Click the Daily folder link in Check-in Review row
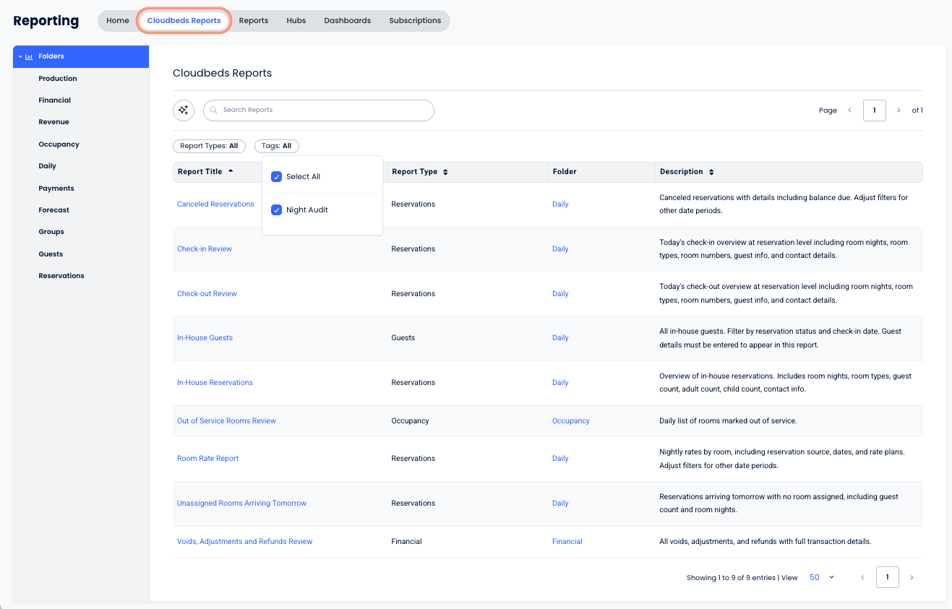 (560, 249)
